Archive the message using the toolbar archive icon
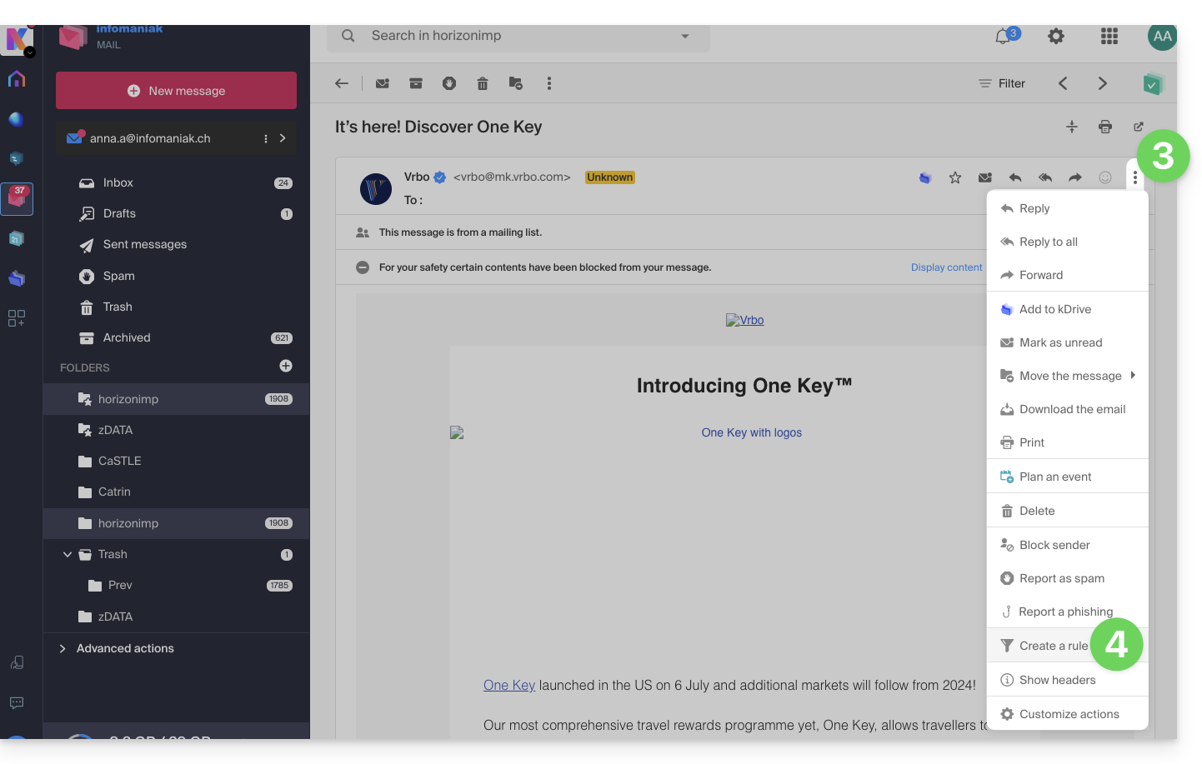Viewport: 1202px width, 764px height. point(416,83)
